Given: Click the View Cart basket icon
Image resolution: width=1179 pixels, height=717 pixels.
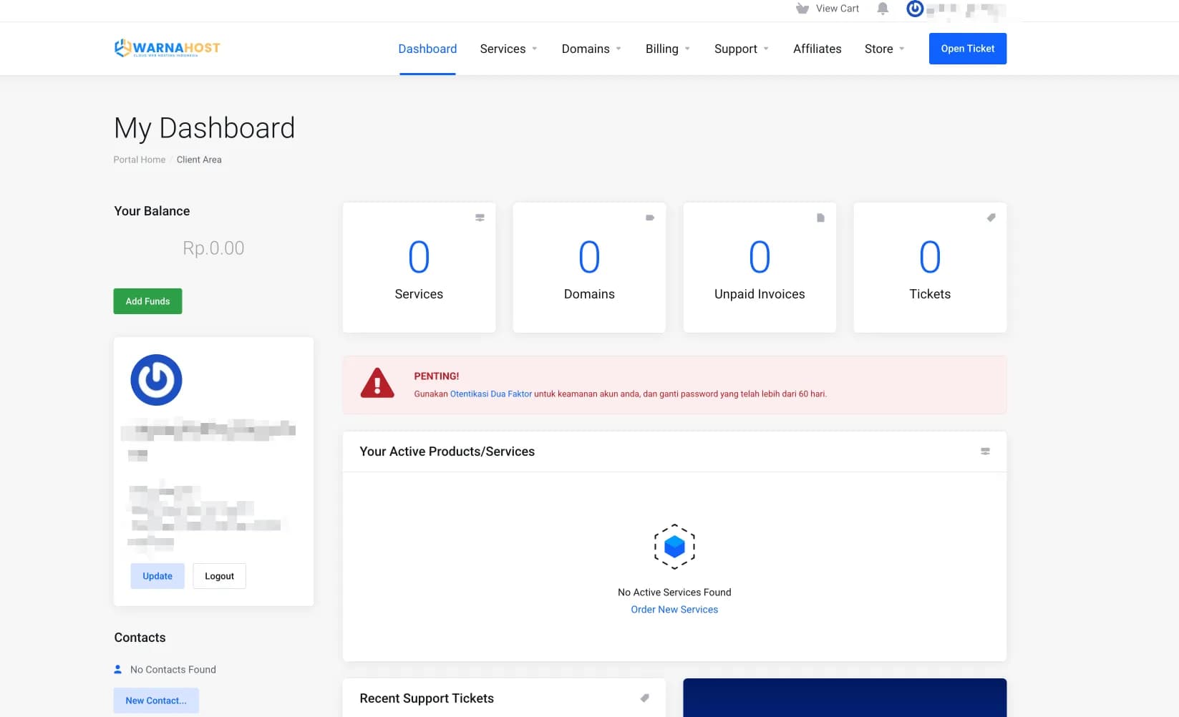Looking at the screenshot, I should [802, 9].
